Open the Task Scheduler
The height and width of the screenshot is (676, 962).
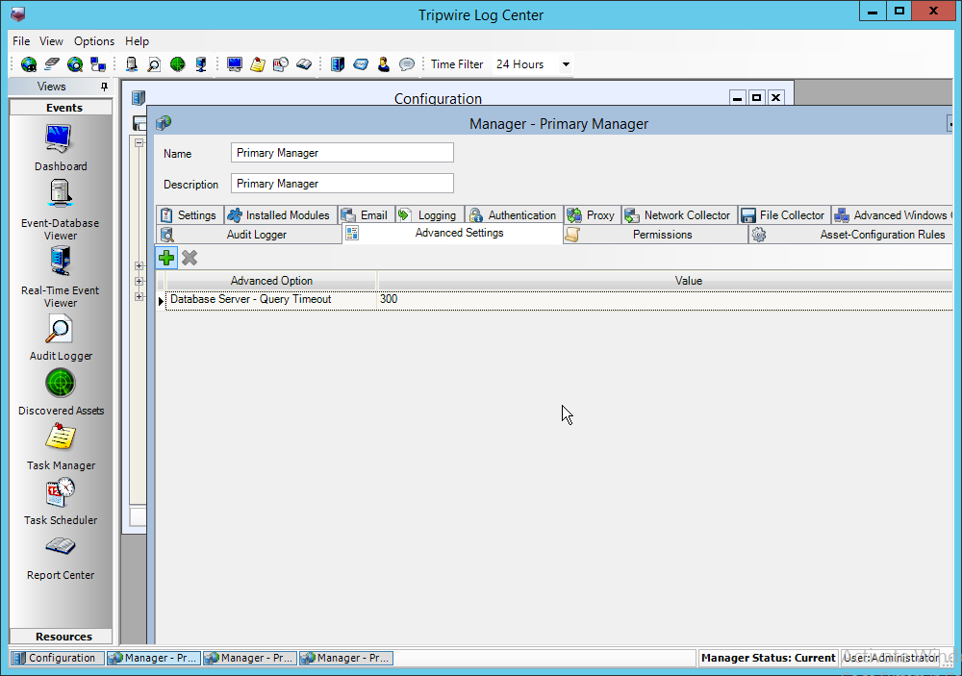click(60, 501)
